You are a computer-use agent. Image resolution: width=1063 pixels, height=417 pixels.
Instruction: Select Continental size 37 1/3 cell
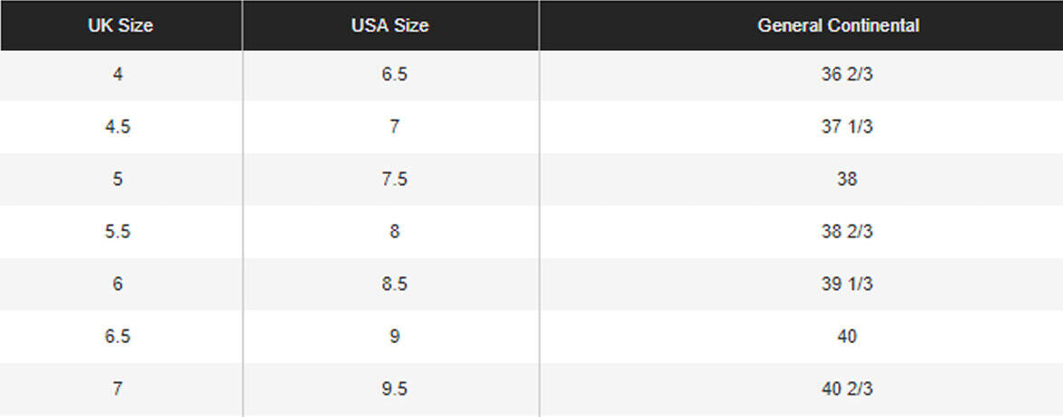847,127
